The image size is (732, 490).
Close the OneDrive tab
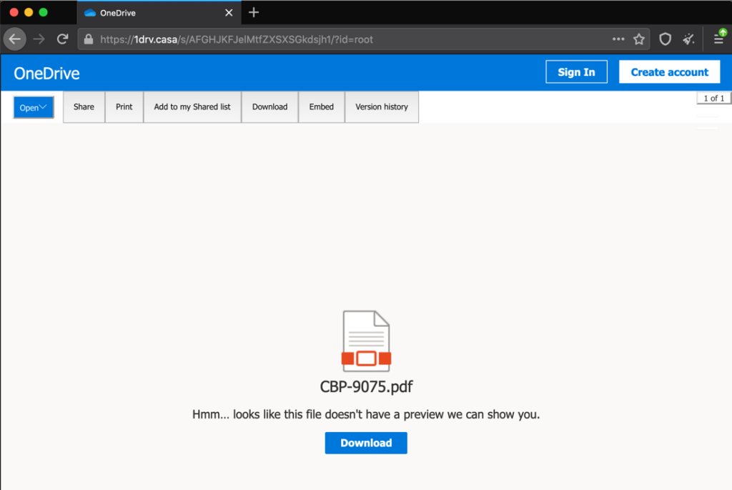[x=229, y=13]
